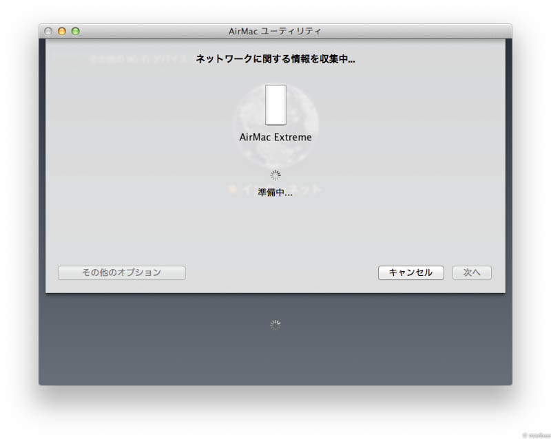
Task: Select the ネットワークに関する情報を収集中 heading
Action: [275, 59]
